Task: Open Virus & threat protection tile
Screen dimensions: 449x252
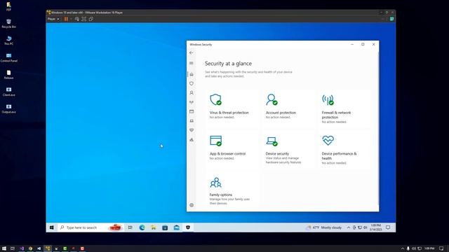Action: [x=232, y=108]
